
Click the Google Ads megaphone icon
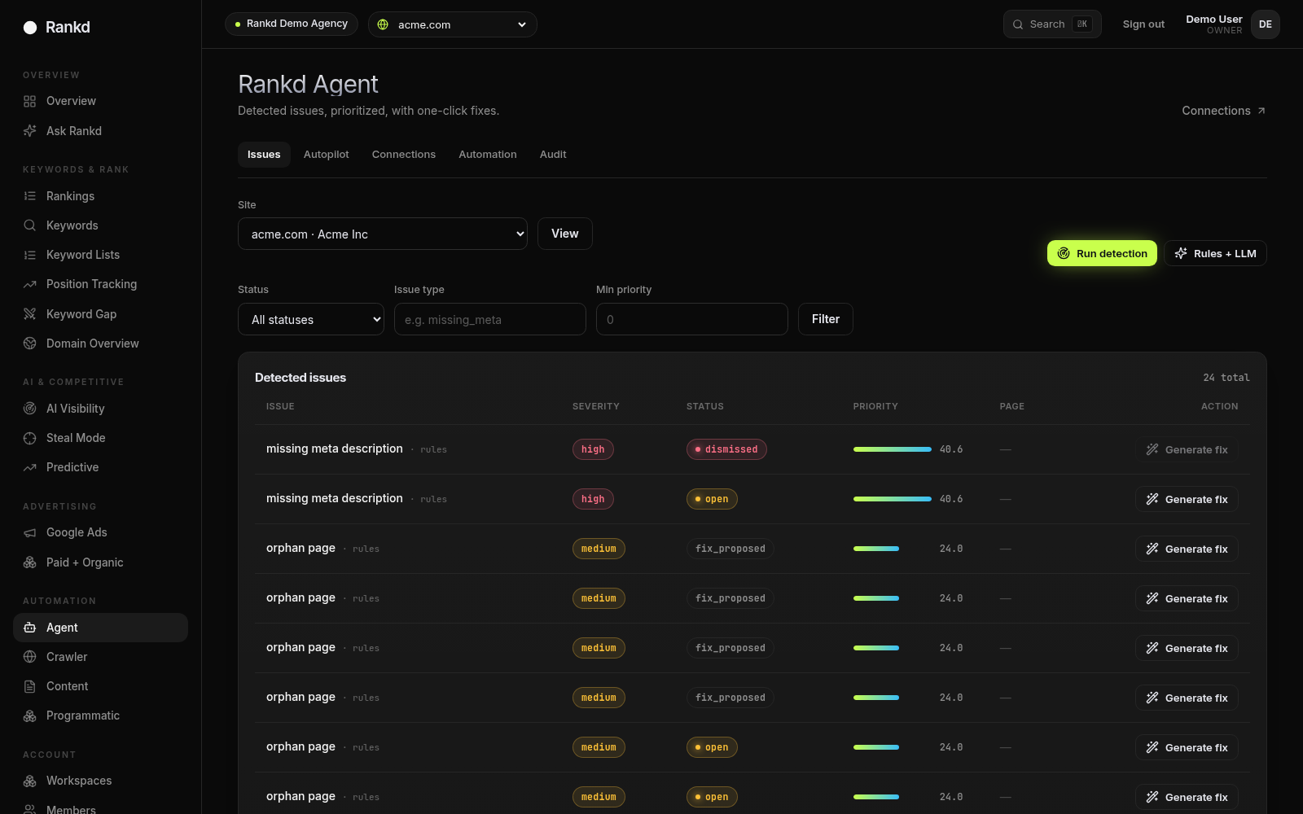30,532
